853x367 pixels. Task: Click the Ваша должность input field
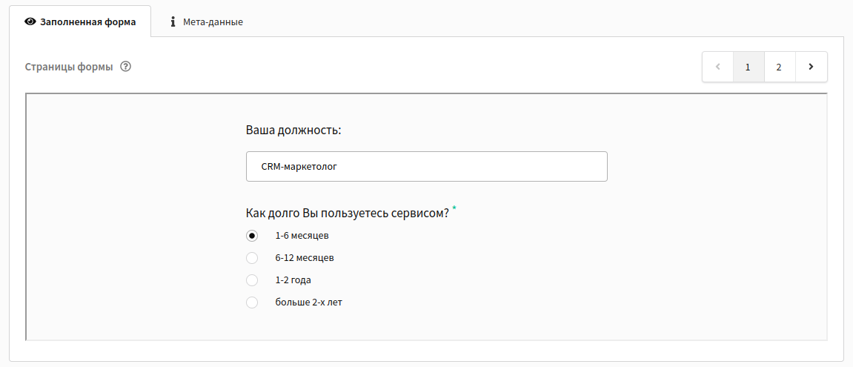click(x=427, y=167)
